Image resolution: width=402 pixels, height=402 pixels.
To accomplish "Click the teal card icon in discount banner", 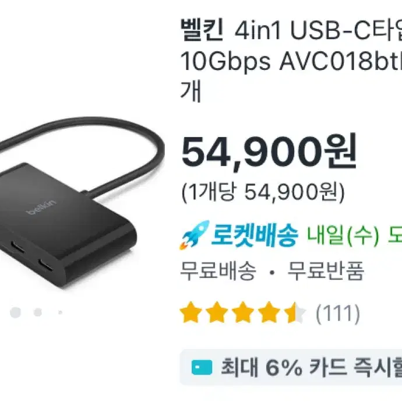I will click(202, 368).
